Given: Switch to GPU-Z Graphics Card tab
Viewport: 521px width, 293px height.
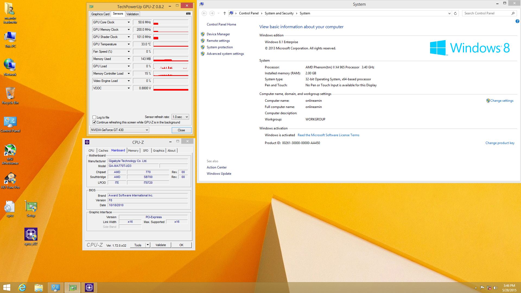Looking at the screenshot, I should pos(100,14).
